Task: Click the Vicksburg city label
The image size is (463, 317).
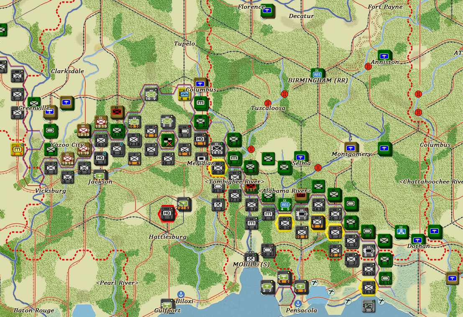Action: [x=51, y=191]
